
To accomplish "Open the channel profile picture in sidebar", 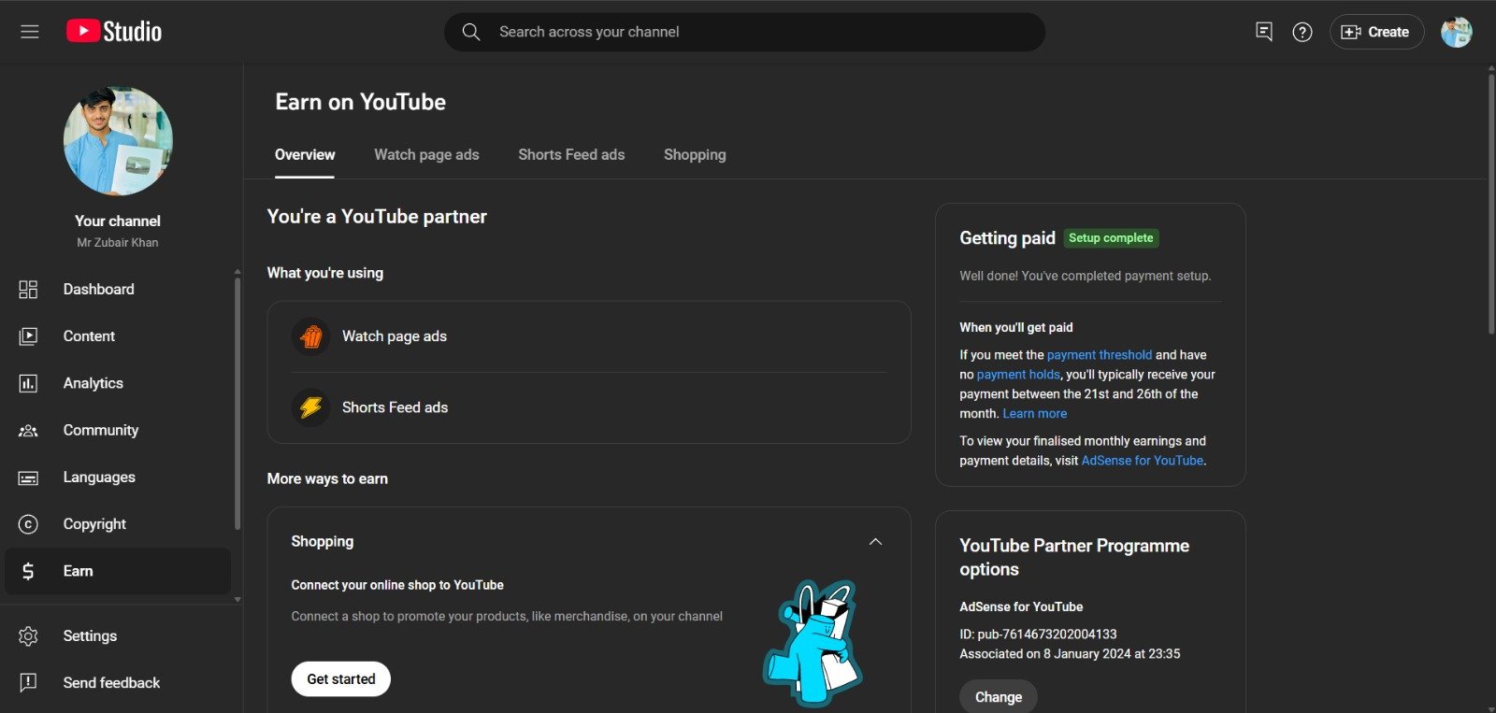I will (118, 141).
